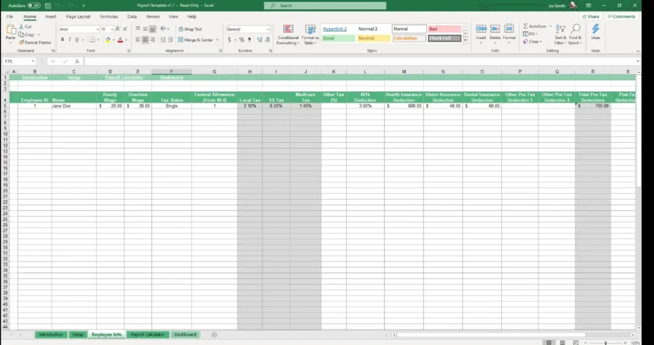
Task: Click the Name Box showing F75
Action: 19,61
